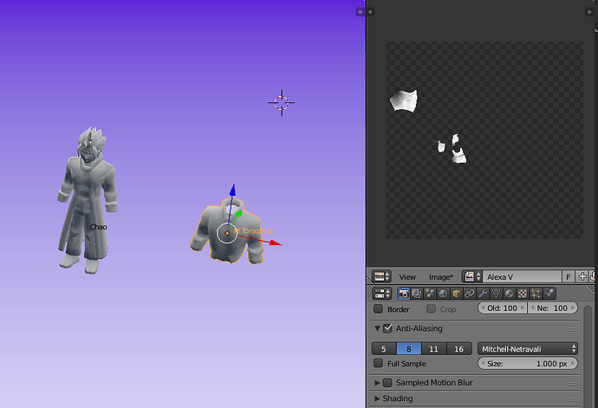
Task: Open the Particles tab (sparkle icon)
Action: (x=536, y=294)
